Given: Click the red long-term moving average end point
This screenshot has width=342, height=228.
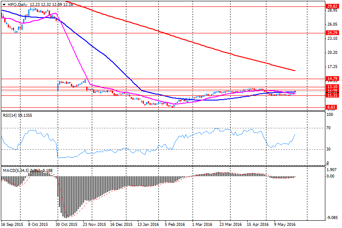Looking at the screenshot, I should [295, 71].
